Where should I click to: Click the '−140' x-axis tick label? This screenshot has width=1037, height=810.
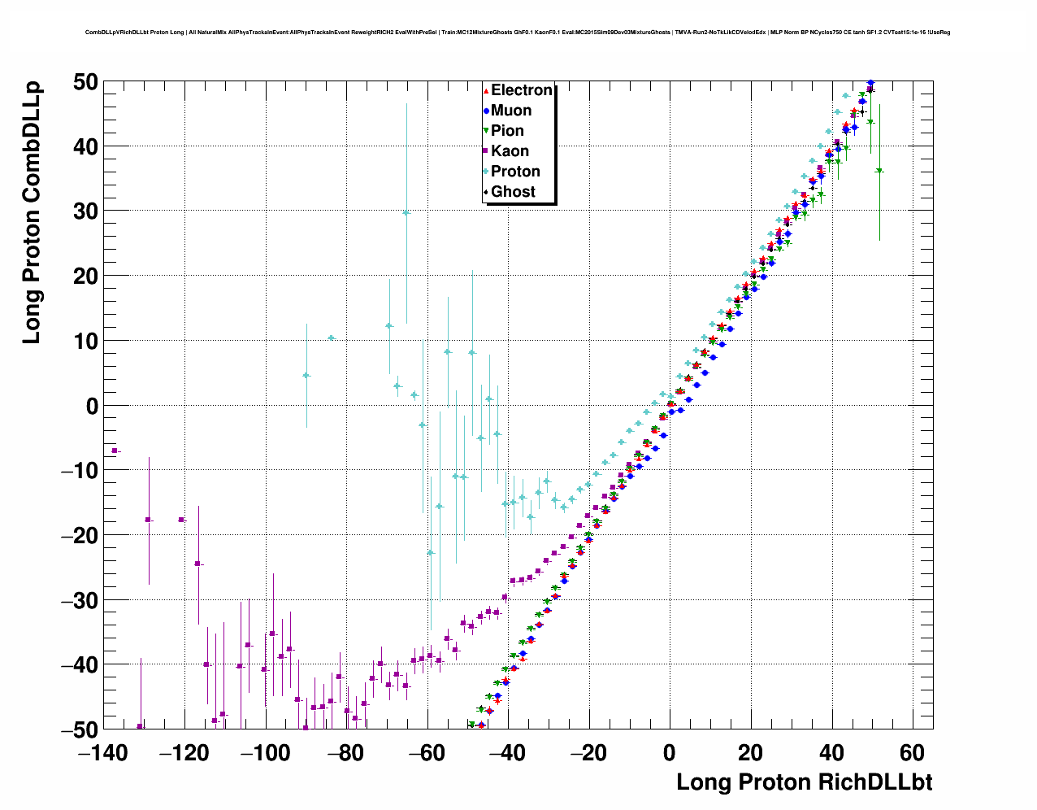coord(102,753)
